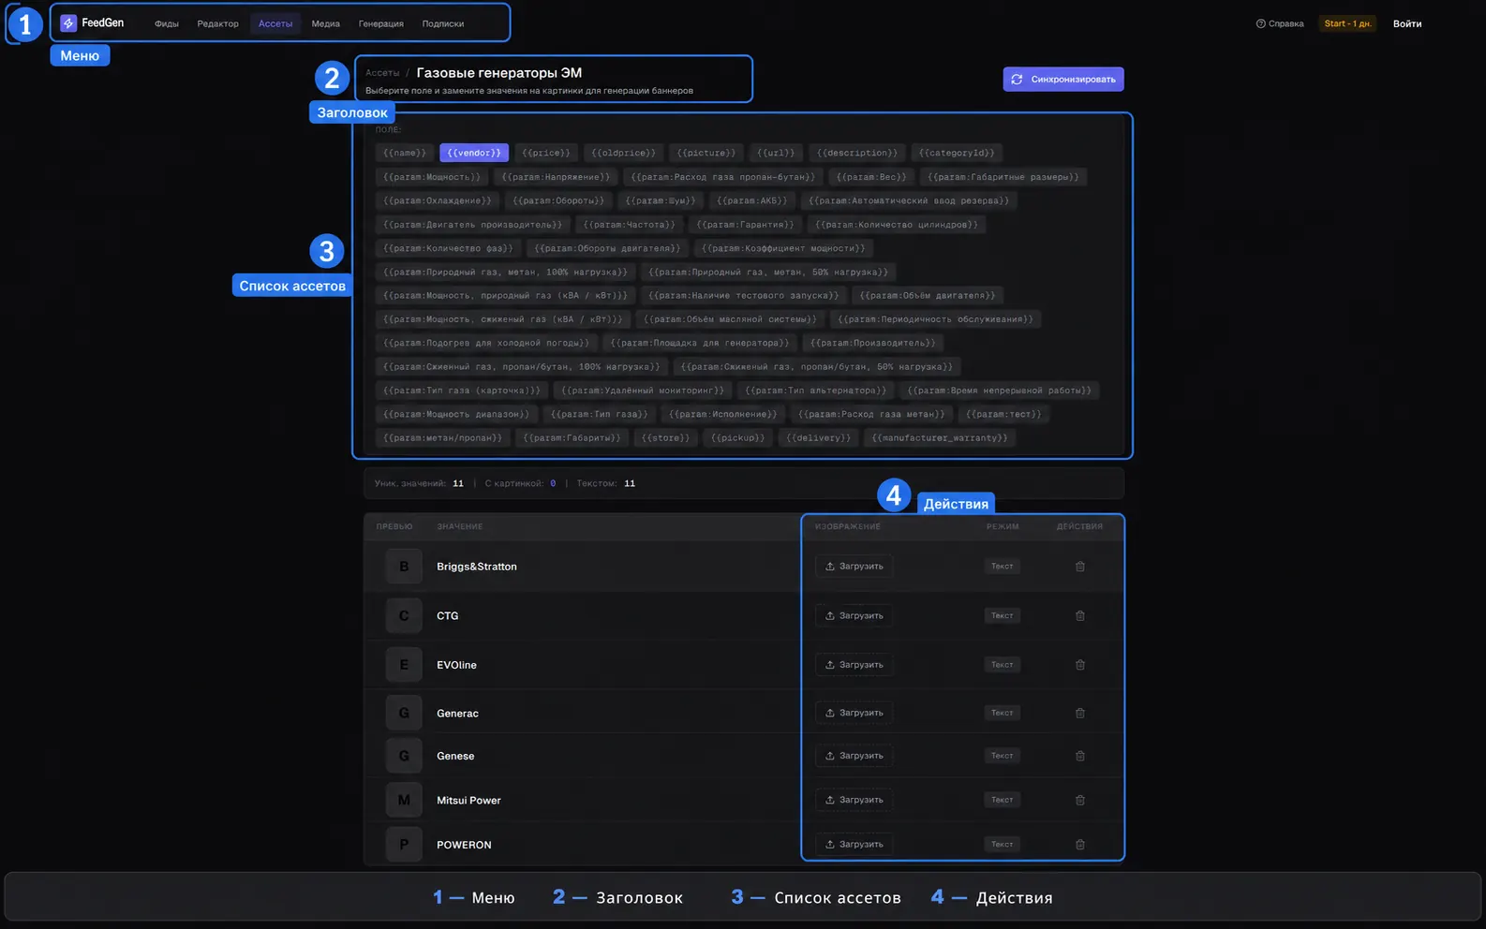Select the {{price}} field chip
Image resolution: width=1486 pixels, height=929 pixels.
point(546,153)
